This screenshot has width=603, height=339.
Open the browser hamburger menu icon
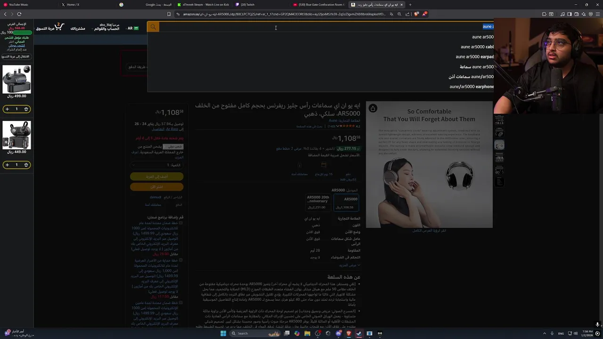(x=598, y=14)
